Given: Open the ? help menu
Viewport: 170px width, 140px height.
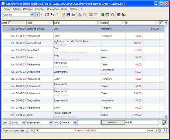Looking at the screenshot, I should click(x=82, y=9).
